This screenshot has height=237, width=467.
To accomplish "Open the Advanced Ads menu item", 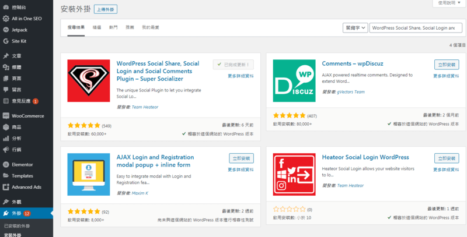I will point(26,187).
